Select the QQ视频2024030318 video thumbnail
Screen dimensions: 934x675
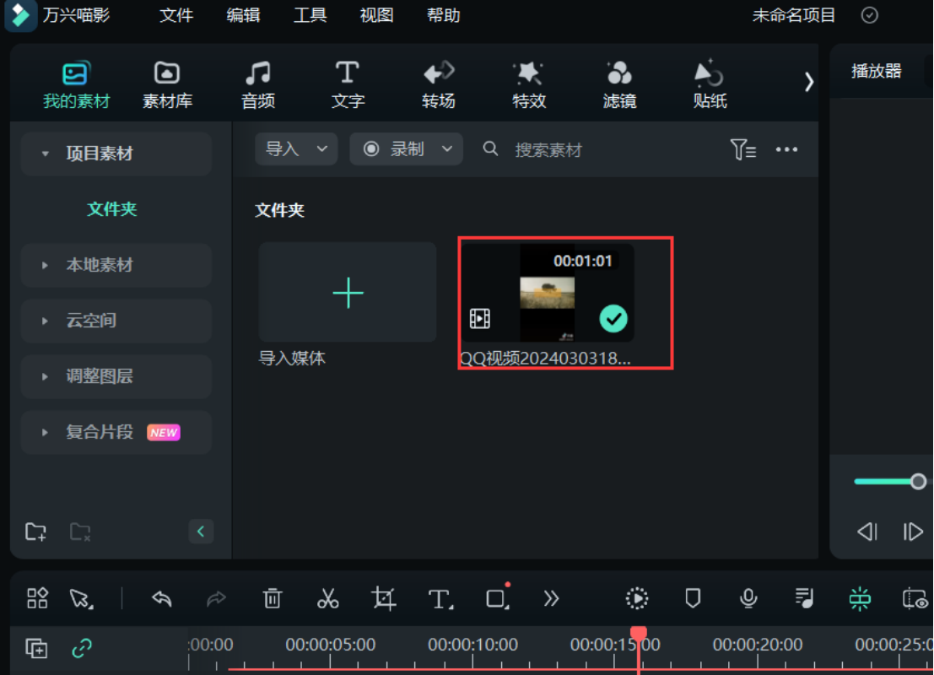tap(548, 293)
